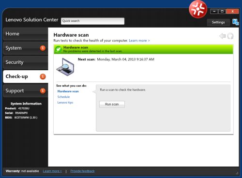Click the window resize grip in corner
Viewport: 242px width, 178px height.
[237, 173]
